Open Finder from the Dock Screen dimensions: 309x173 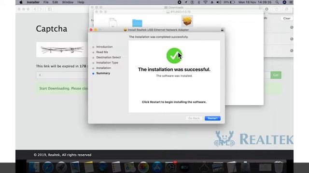tap(34, 167)
